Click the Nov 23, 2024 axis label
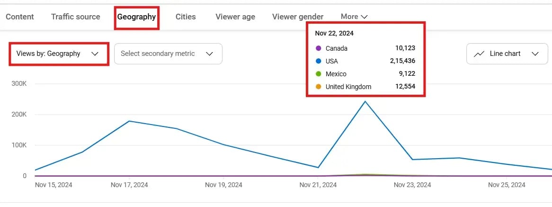The width and height of the screenshot is (552, 207). (x=412, y=185)
